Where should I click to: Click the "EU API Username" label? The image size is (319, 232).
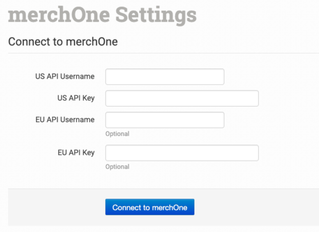[x=65, y=119]
